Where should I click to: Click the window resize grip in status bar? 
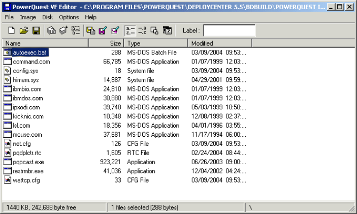pos(352,208)
